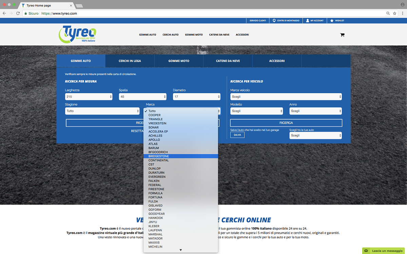Select CONTINENTAL from the brand list
The width and height of the screenshot is (407, 254).
[x=181, y=160]
